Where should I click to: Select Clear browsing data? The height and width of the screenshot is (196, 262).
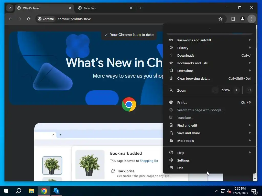[210, 79]
